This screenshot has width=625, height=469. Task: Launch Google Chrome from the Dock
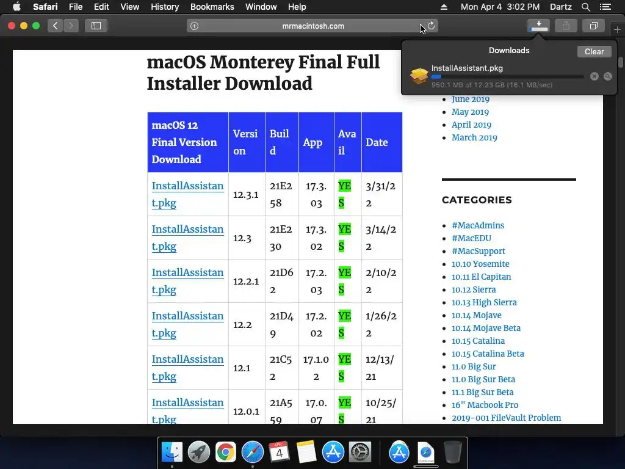(226, 453)
